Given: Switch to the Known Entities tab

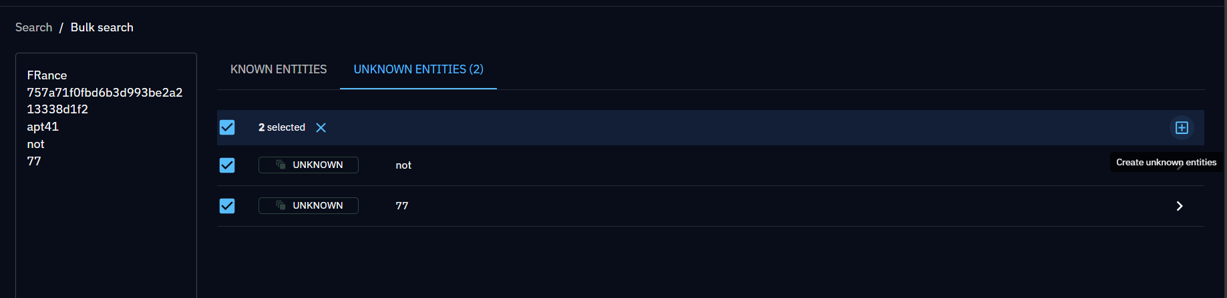Looking at the screenshot, I should coord(279,69).
